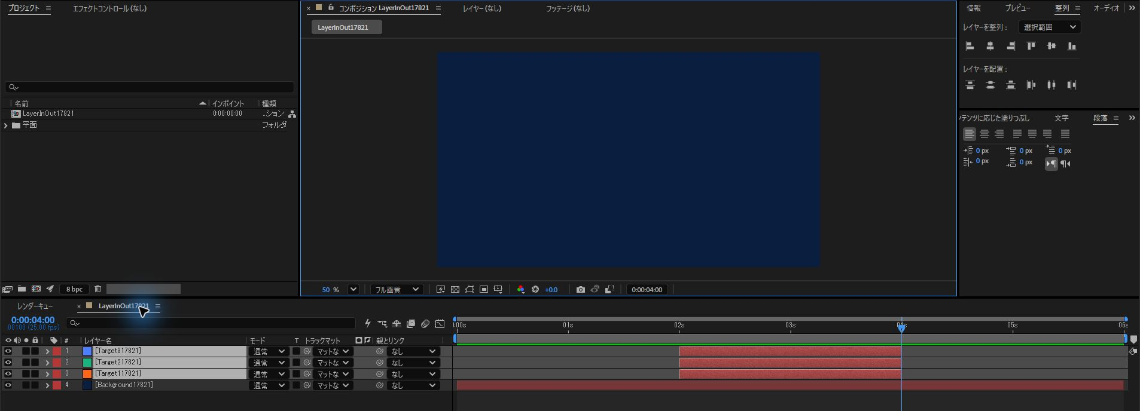Click the center-align paragraph icon
The image size is (1140, 411).
click(x=984, y=134)
